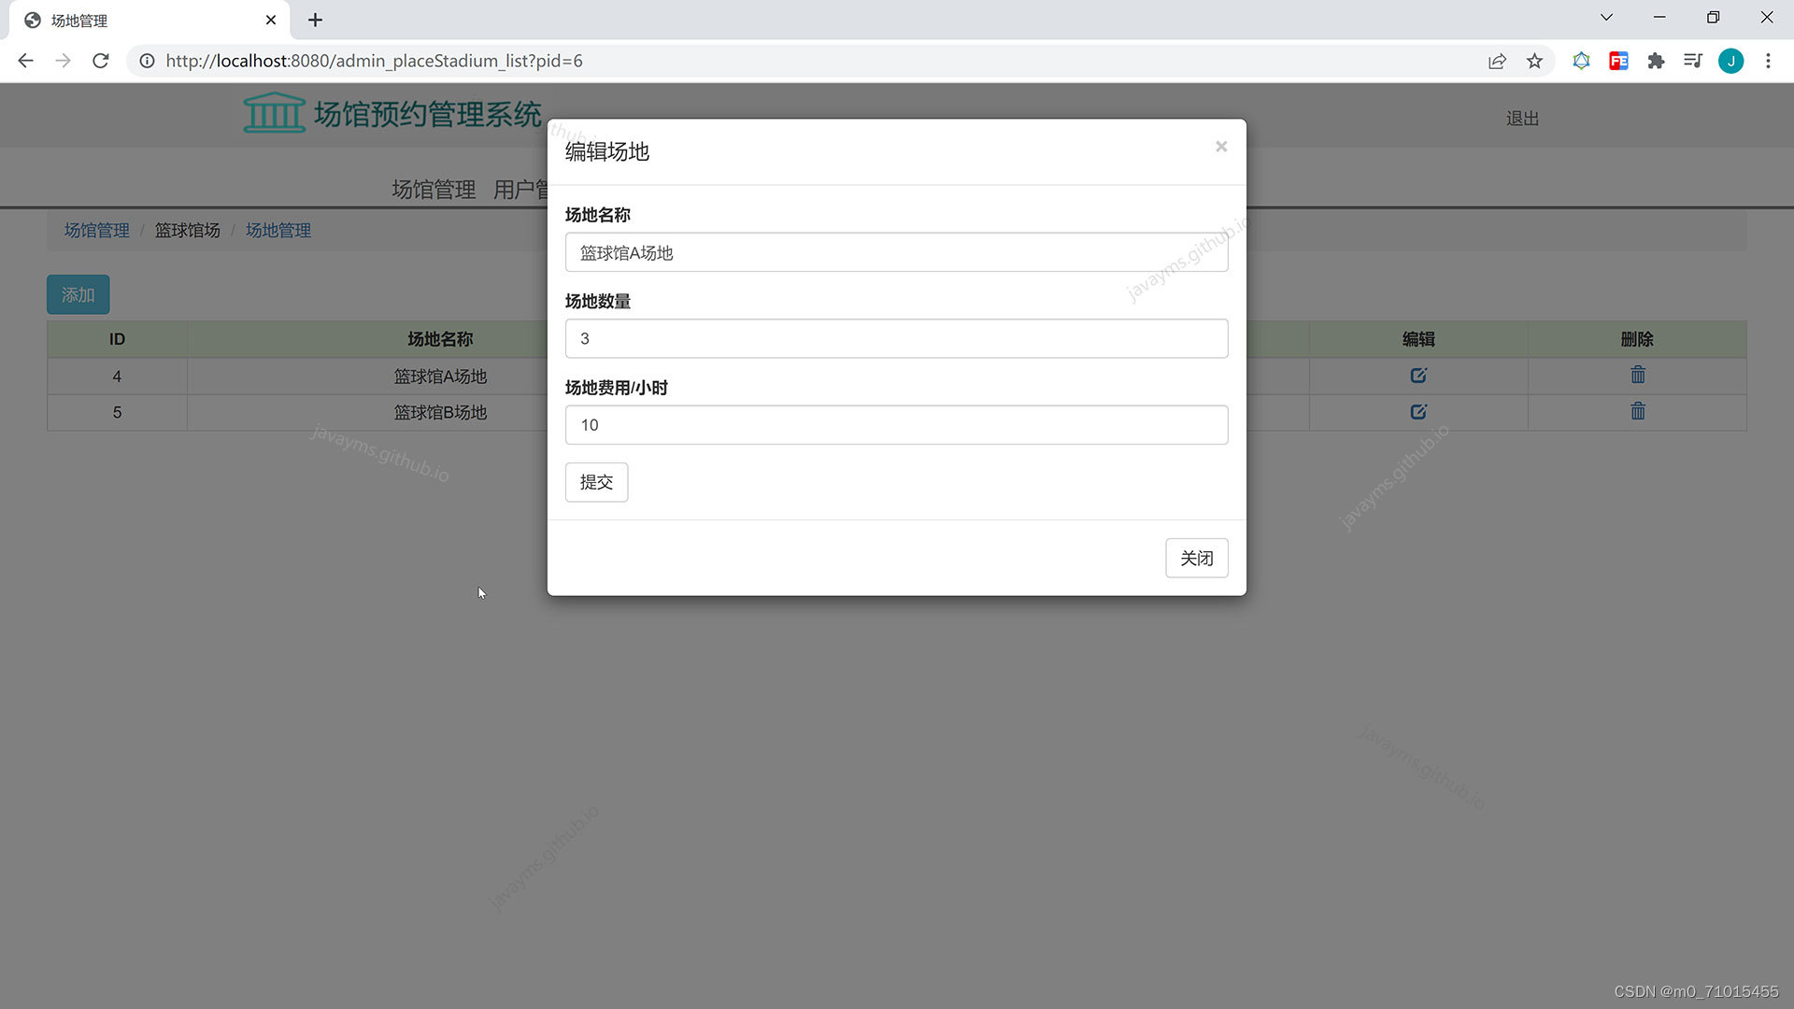Open 场地管理 breadcrumb link

point(278,230)
